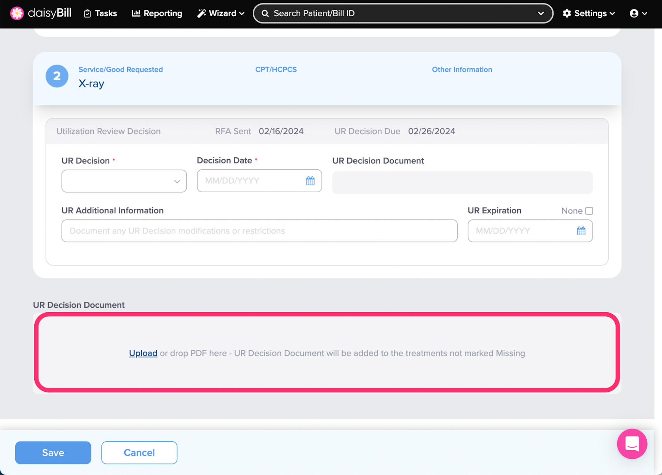
Task: Open the pink chat support bubble
Action: pyautogui.click(x=632, y=444)
